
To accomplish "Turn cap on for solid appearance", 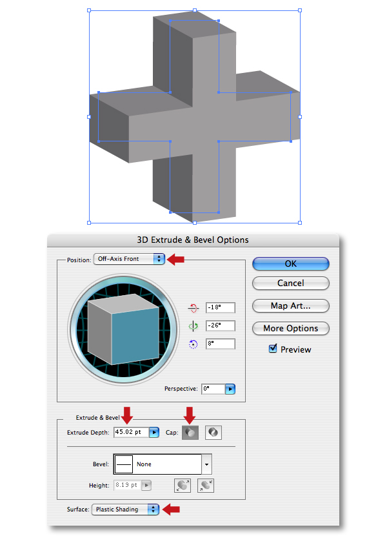I will coord(190,433).
